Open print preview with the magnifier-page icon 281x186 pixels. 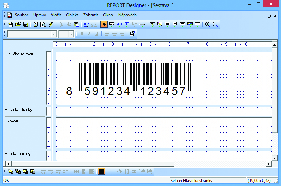pyautogui.click(x=43, y=24)
